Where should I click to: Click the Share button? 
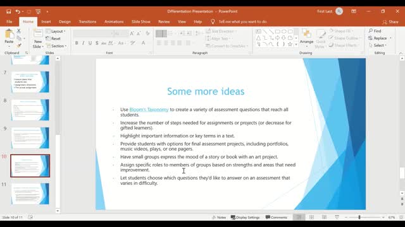click(x=390, y=22)
